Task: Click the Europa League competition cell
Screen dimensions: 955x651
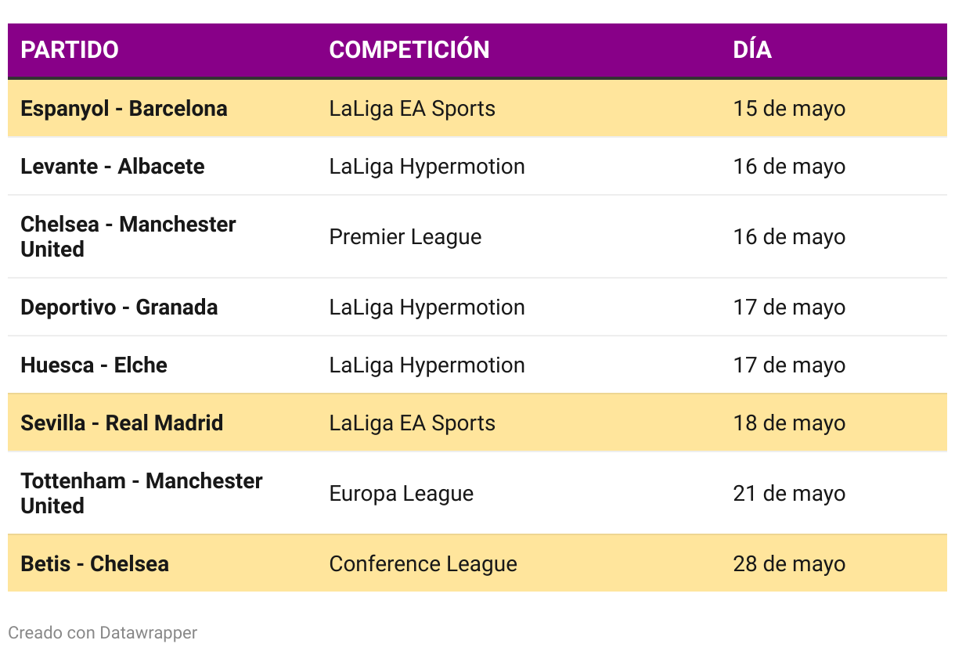Action: point(402,494)
